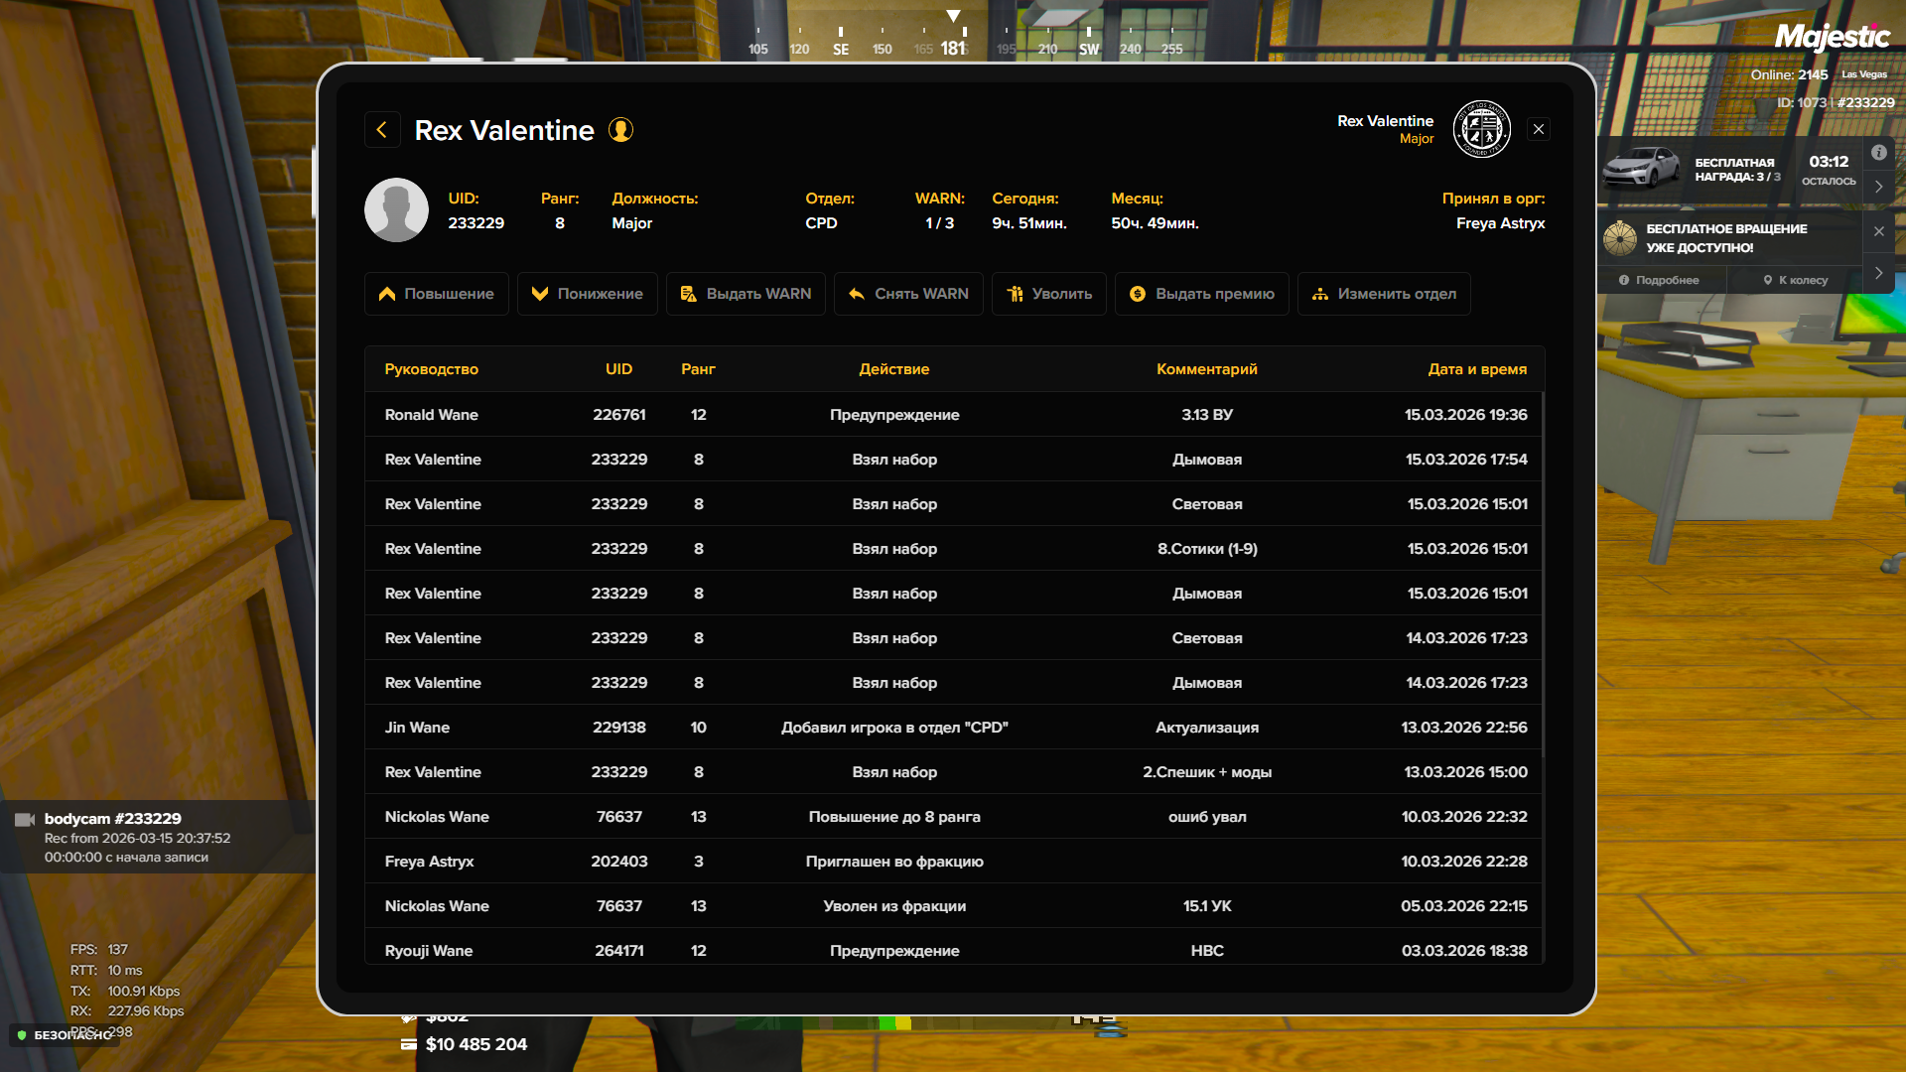Click the back arrow next to Rex Valentine
The height and width of the screenshot is (1072, 1906).
point(382,130)
